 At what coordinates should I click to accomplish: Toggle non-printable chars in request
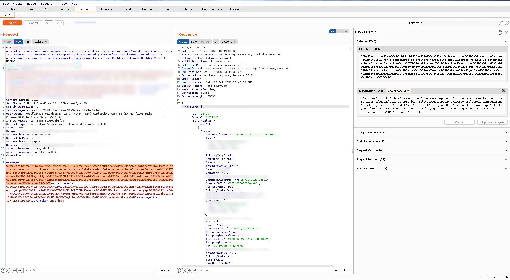point(27,42)
